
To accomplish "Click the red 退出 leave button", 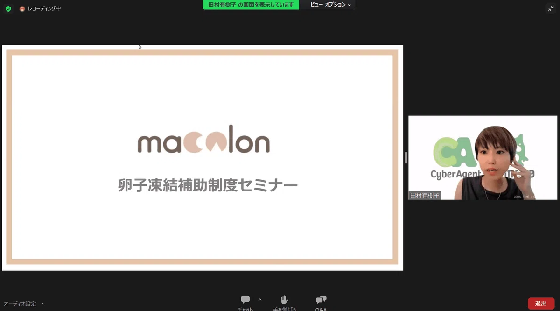I will 541,304.
